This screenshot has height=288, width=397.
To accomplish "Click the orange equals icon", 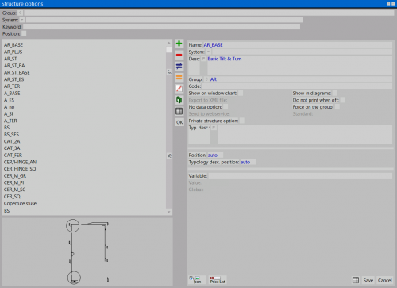I will [x=179, y=78].
